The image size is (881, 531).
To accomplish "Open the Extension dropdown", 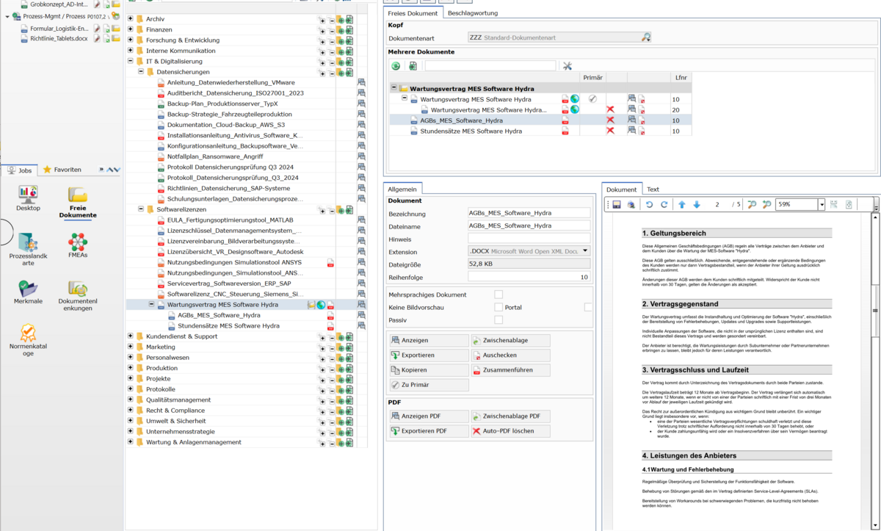I will coord(585,251).
